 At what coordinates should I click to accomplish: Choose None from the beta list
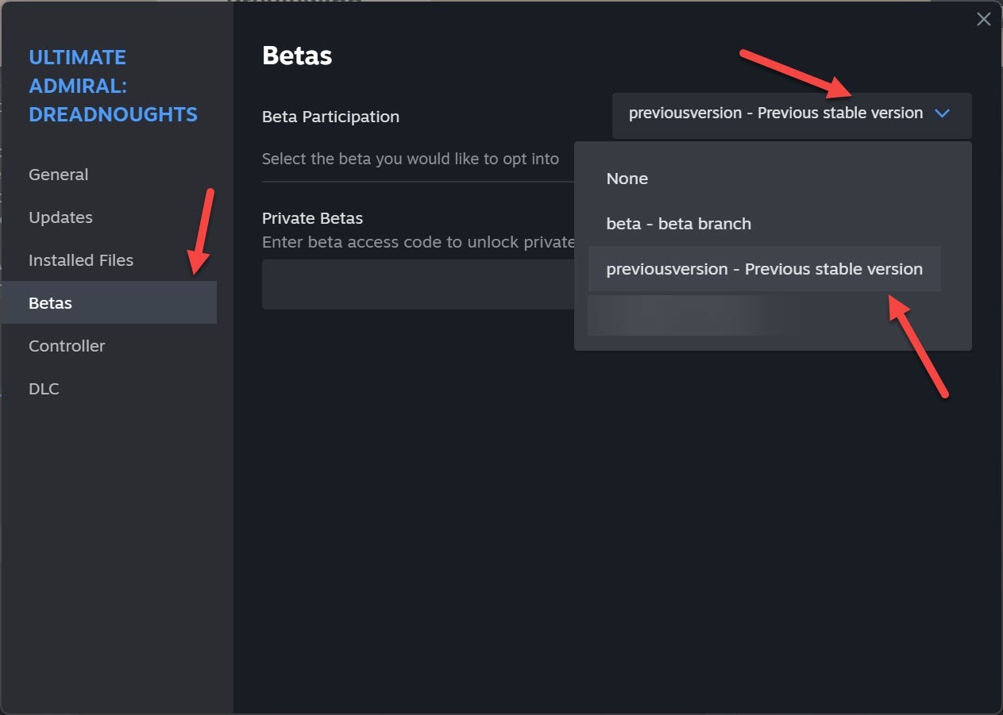(x=627, y=179)
